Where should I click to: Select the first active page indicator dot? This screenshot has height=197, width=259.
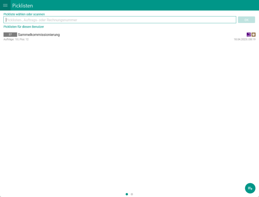(127, 194)
